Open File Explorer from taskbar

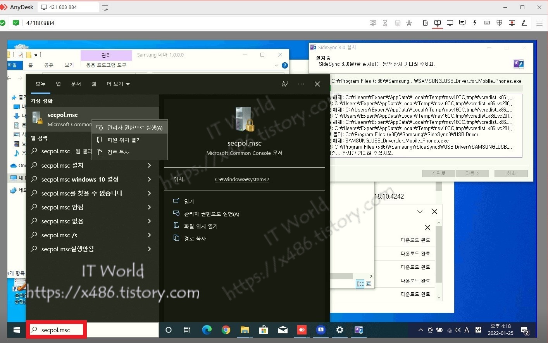245,330
